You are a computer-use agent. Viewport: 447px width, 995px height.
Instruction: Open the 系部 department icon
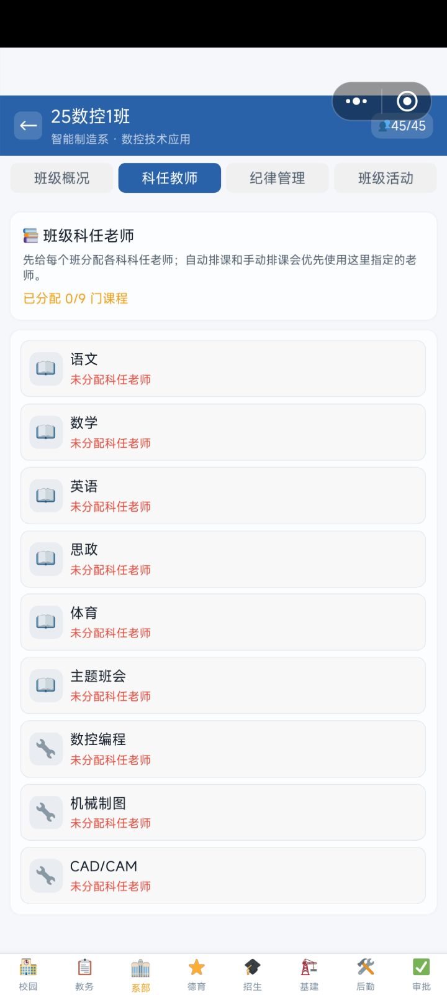pos(140,974)
